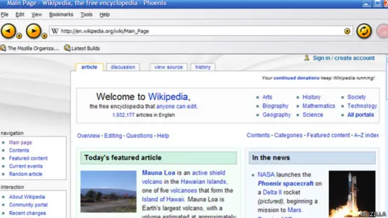Switch to the discussion tab
The height and width of the screenshot is (218, 388).
(123, 67)
